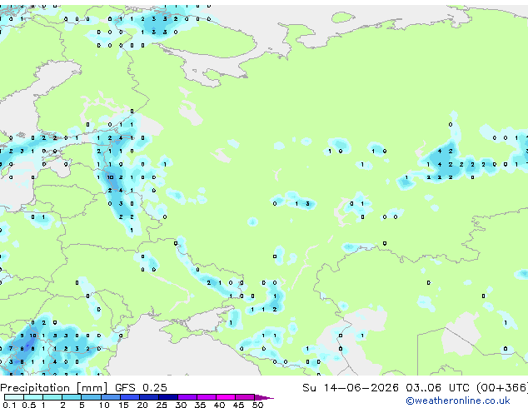Select the 40–45 mm magenta legend swatch
The height and width of the screenshot is (408, 528).
pyautogui.click(x=226, y=397)
